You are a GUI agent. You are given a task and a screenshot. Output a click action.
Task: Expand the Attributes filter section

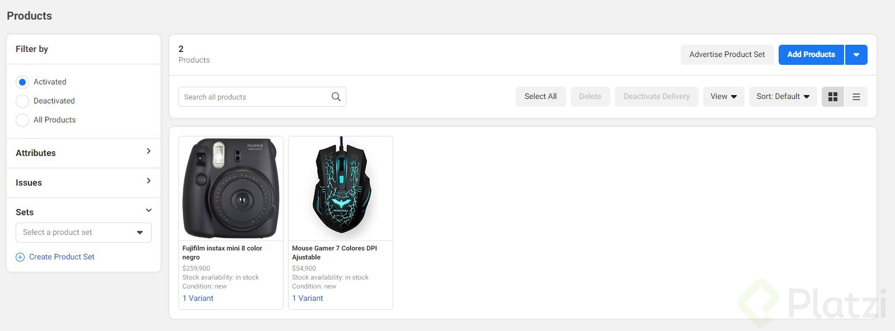pyautogui.click(x=83, y=153)
